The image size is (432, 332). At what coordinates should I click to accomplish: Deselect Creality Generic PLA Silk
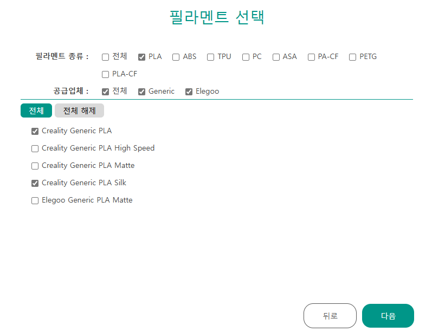[35, 184]
